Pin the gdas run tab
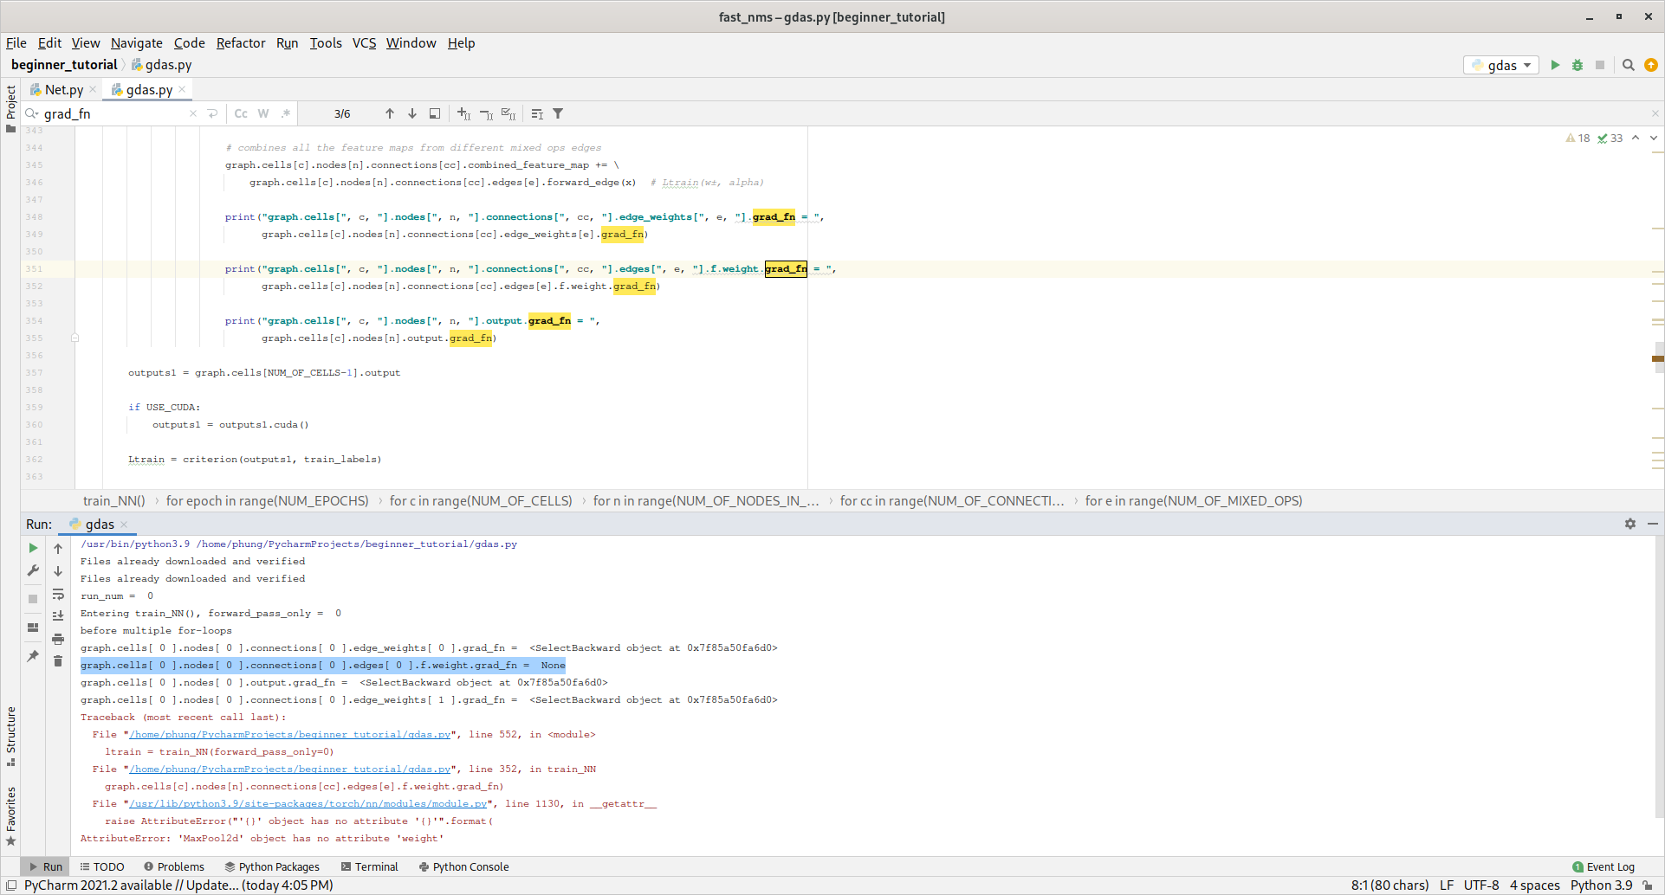1665x895 pixels. (33, 656)
